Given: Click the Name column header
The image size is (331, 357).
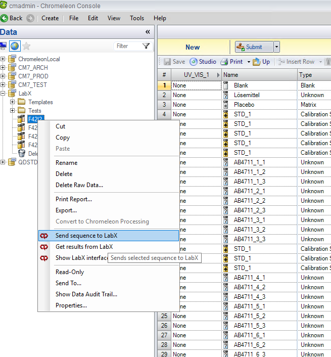Looking at the screenshot, I should [259, 75].
